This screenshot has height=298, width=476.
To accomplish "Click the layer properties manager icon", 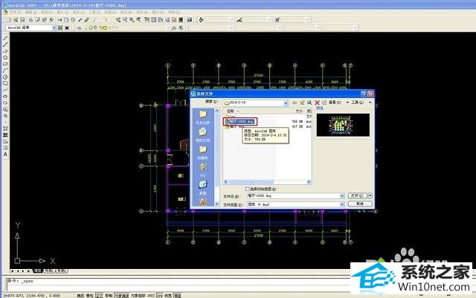I will pos(79,28).
